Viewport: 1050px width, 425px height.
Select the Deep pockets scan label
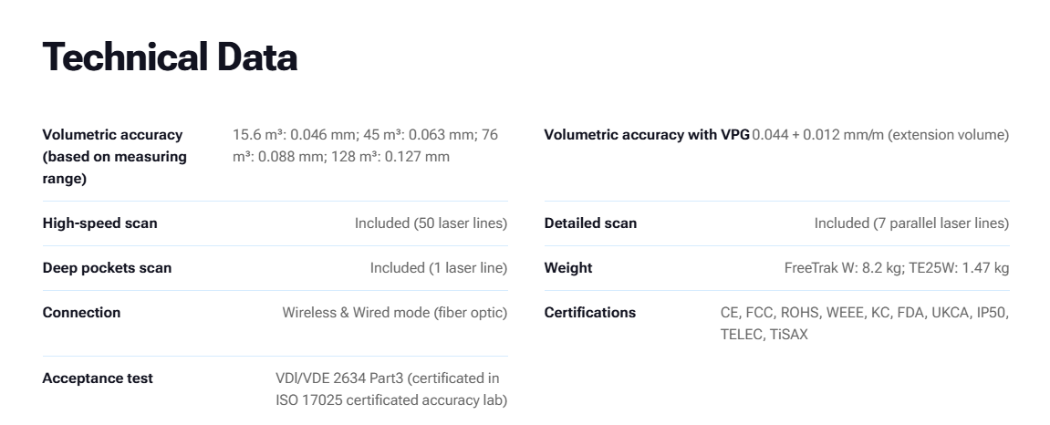(x=107, y=268)
